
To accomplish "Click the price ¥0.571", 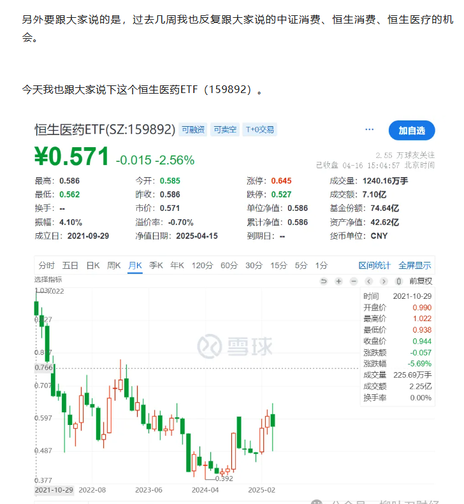I will click(x=72, y=157).
